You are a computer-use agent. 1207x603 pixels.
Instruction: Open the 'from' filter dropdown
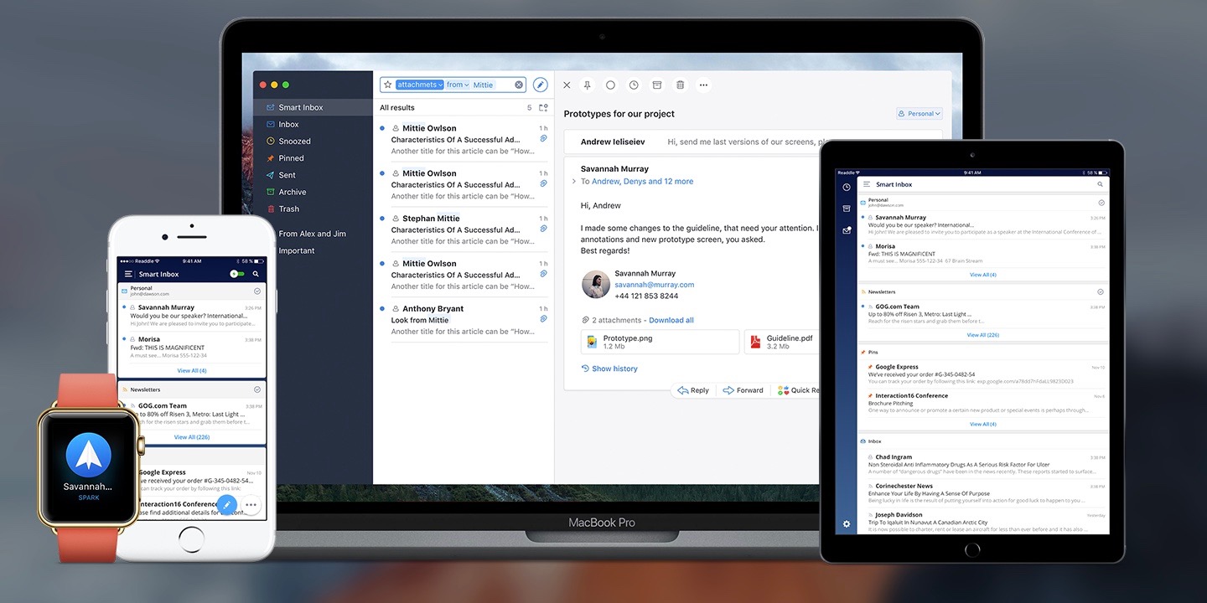467,84
